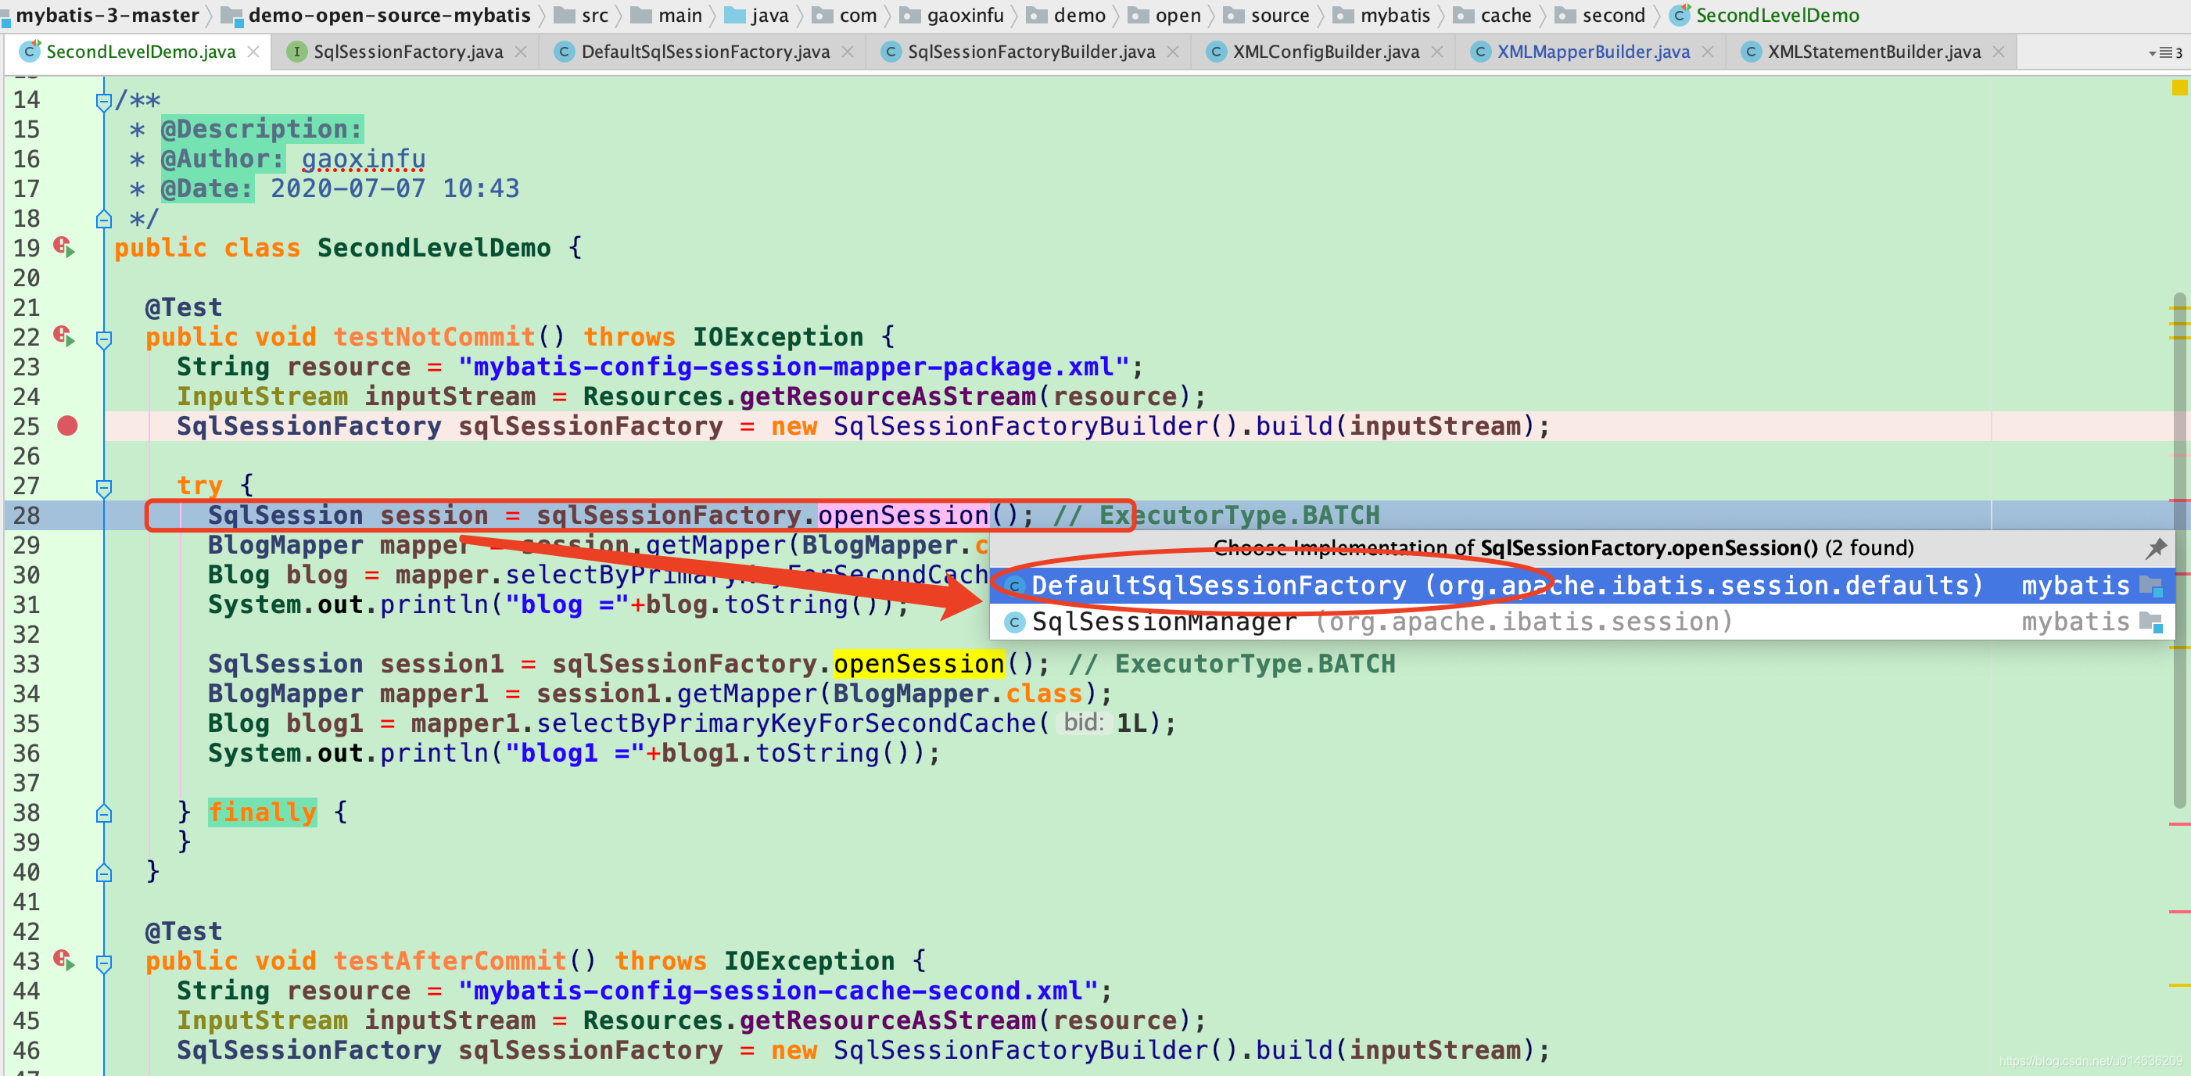The width and height of the screenshot is (2191, 1076).
Task: Close the DefaultSqlSessionFactory.java tab
Action: [847, 52]
